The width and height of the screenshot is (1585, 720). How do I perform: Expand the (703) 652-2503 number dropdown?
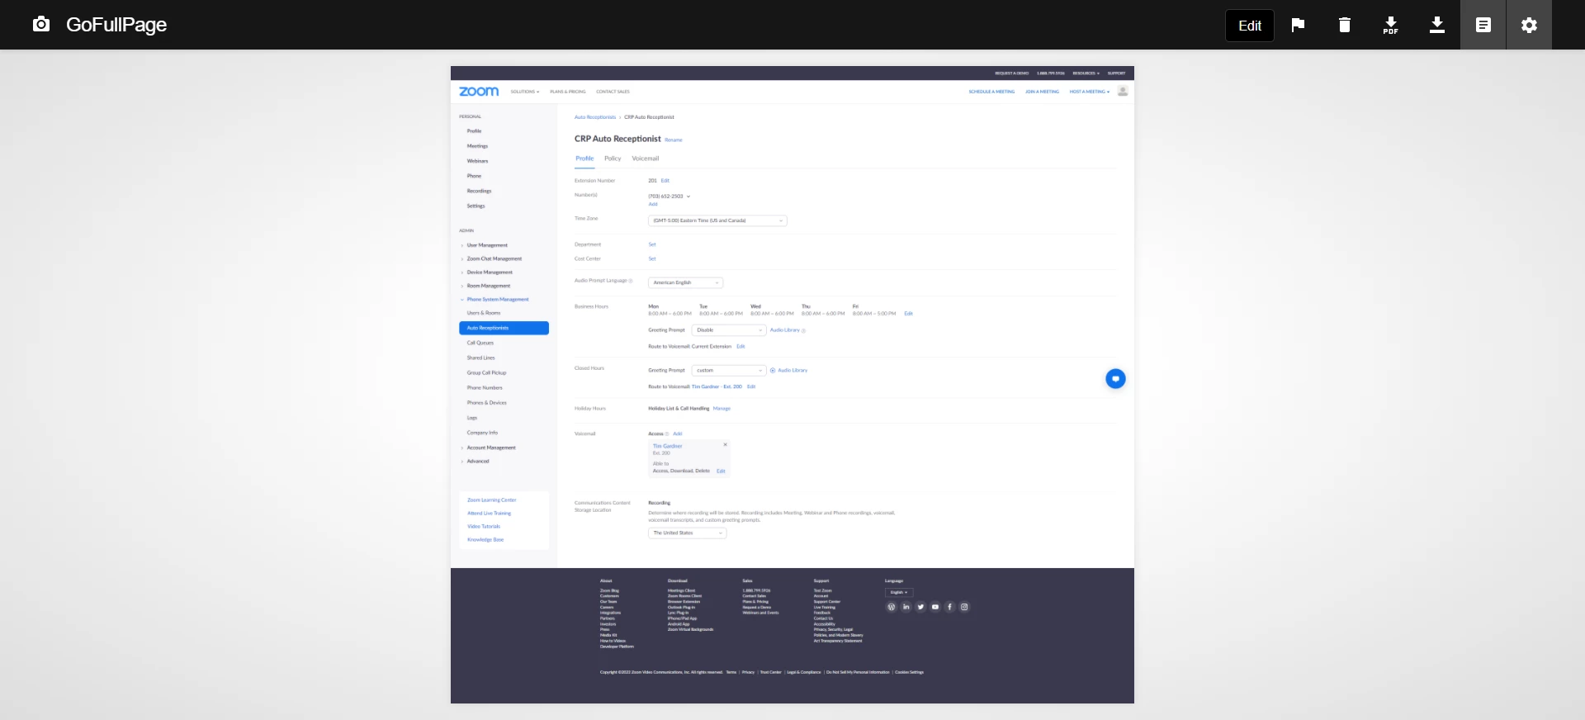tap(688, 197)
